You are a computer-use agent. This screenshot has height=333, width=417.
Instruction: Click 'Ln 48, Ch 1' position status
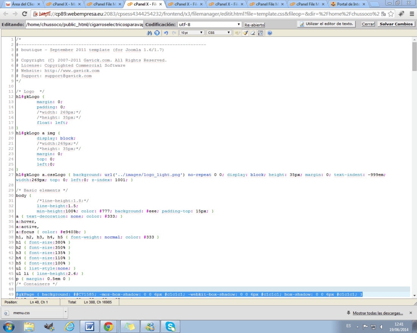click(x=39, y=302)
